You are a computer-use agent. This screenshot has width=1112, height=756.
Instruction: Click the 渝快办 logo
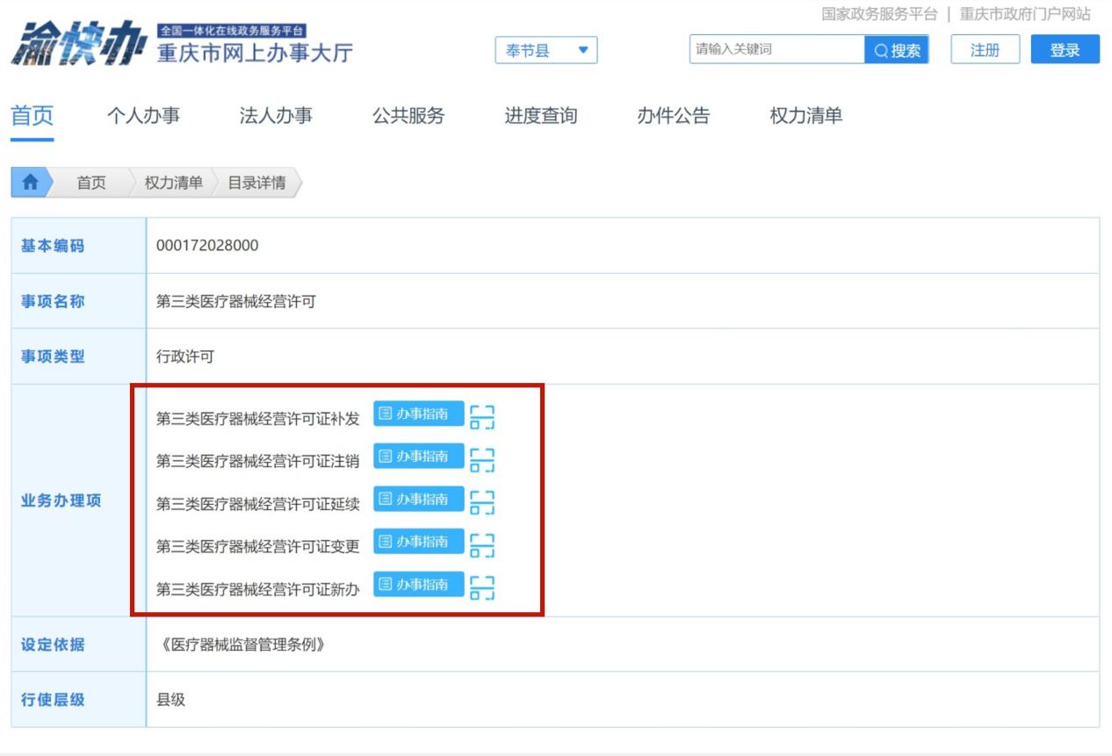[x=77, y=46]
